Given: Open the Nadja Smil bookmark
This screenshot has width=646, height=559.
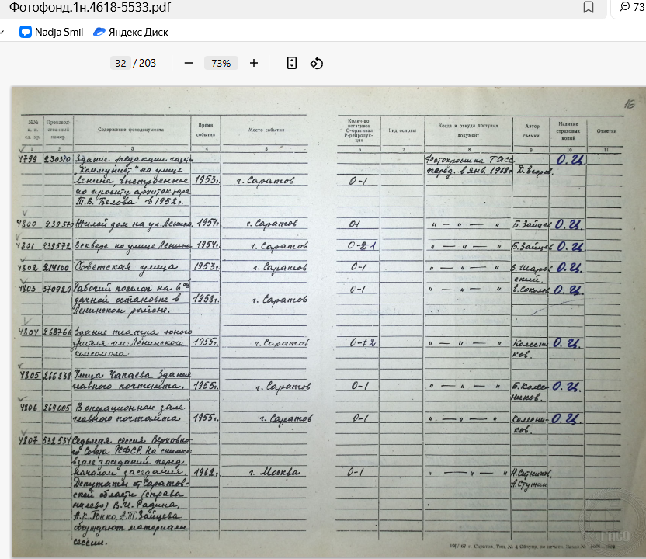Looking at the screenshot, I should 51,32.
